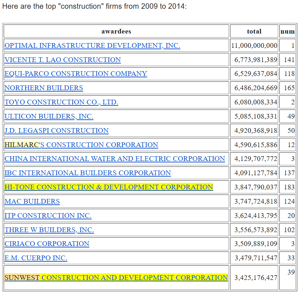Click num value 39 for Sunwest
The image size is (306, 296).
[291, 272]
